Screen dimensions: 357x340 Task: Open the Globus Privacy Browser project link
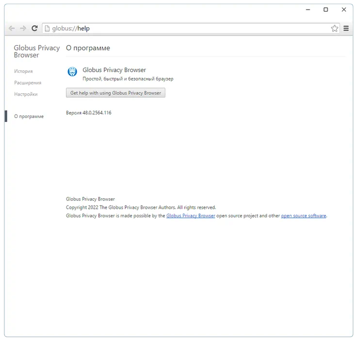(191, 216)
